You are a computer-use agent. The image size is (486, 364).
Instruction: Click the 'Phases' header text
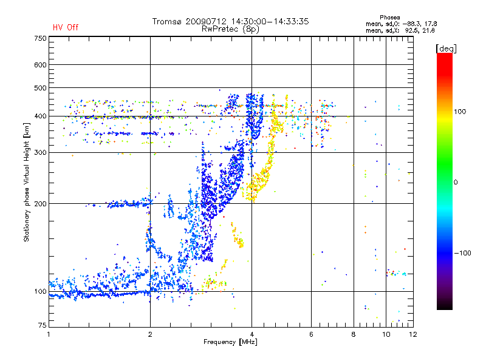(389, 18)
